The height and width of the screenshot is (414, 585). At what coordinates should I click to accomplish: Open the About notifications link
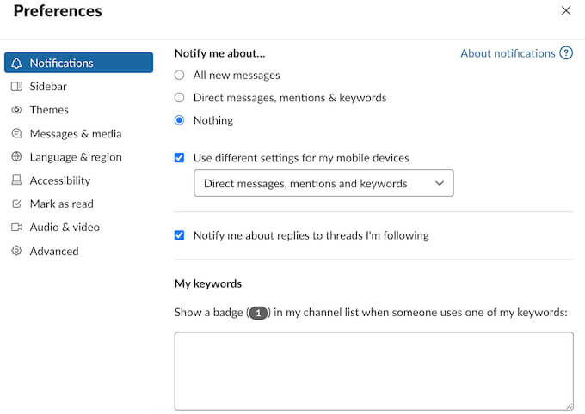click(508, 53)
